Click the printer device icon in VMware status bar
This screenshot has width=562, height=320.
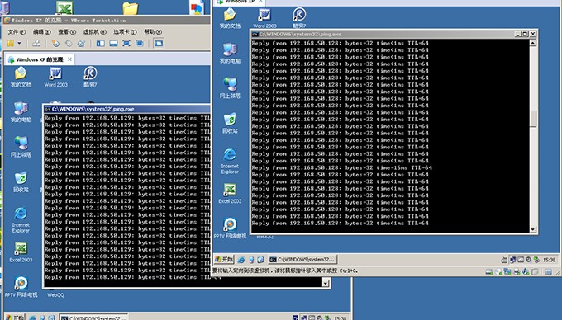[x=517, y=272]
